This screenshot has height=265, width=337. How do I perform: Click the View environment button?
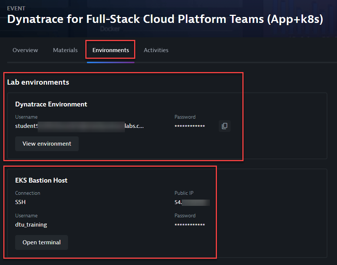(47, 144)
